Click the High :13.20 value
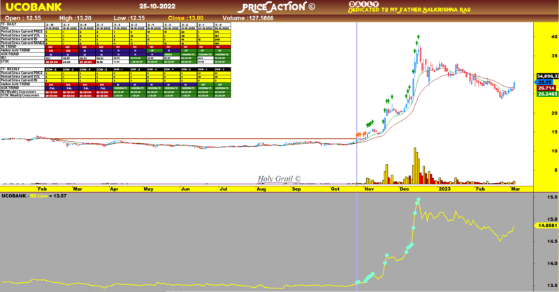Image resolution: width=559 pixels, height=292 pixels. tap(75, 18)
